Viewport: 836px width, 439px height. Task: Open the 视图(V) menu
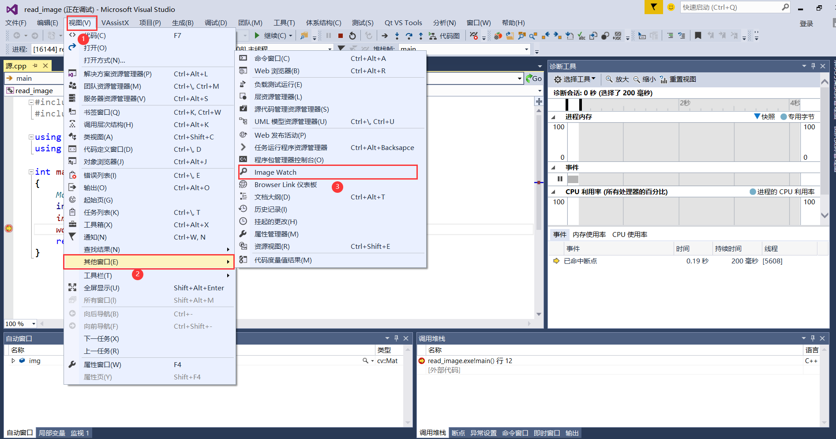click(x=79, y=23)
